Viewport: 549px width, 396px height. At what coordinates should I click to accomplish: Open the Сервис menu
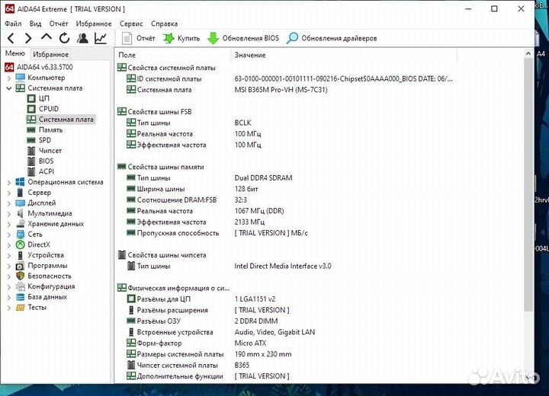pyautogui.click(x=131, y=24)
